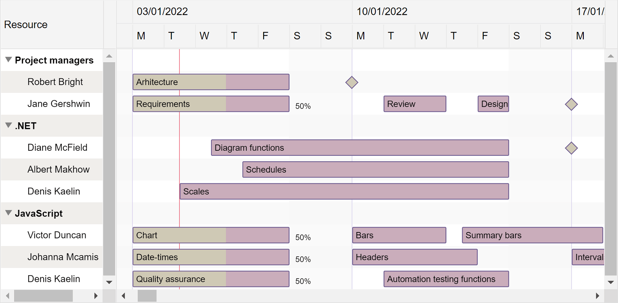Select the Design task bar

click(493, 104)
